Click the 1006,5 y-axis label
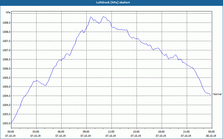223x139 pixels. 6,59
